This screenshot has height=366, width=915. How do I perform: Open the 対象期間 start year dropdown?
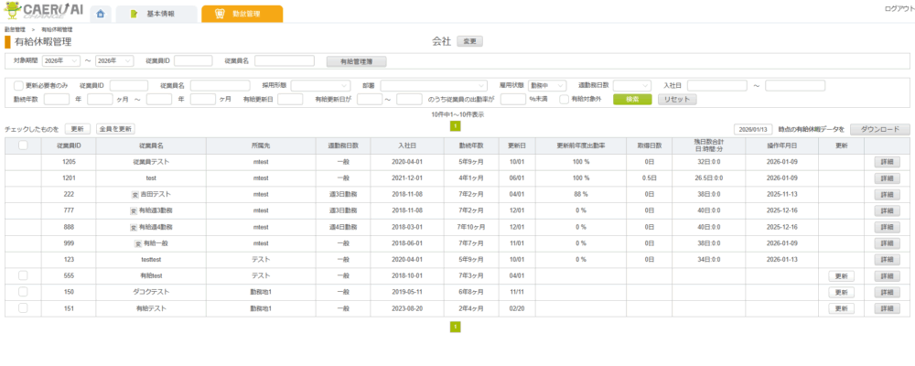tap(61, 60)
